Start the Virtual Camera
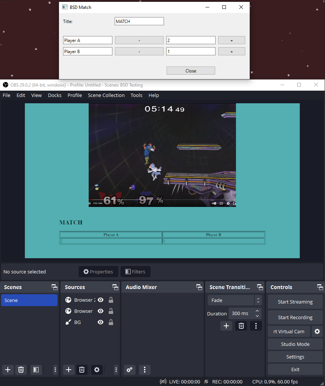The image size is (325, 386). click(x=289, y=331)
